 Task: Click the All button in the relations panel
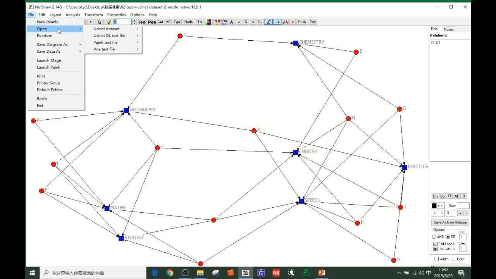point(456,196)
